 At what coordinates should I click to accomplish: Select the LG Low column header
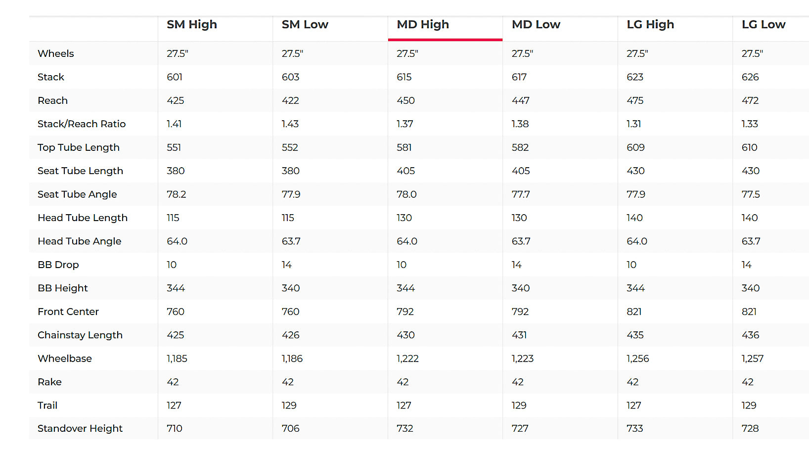(x=764, y=25)
